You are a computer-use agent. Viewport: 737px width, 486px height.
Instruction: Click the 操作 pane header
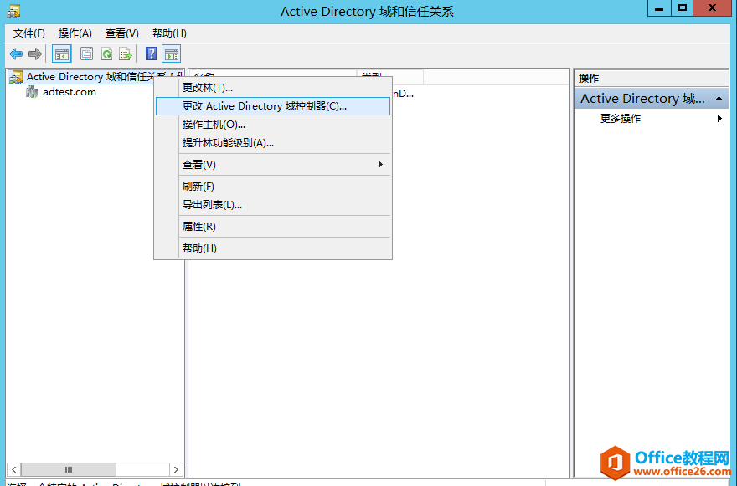(652, 79)
